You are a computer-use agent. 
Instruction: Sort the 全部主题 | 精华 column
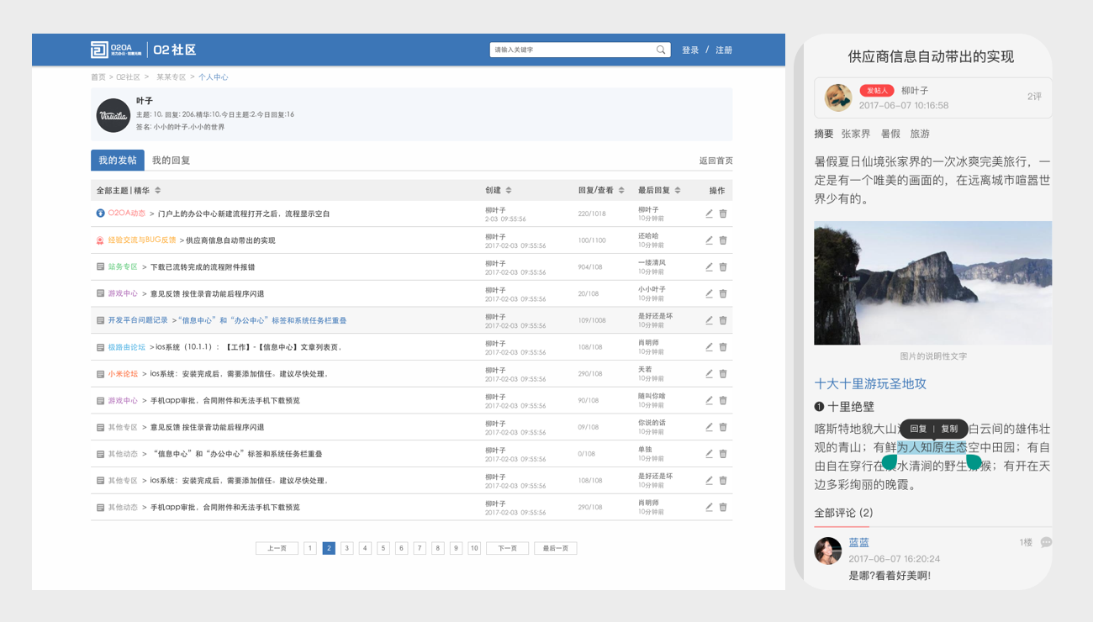click(x=157, y=191)
